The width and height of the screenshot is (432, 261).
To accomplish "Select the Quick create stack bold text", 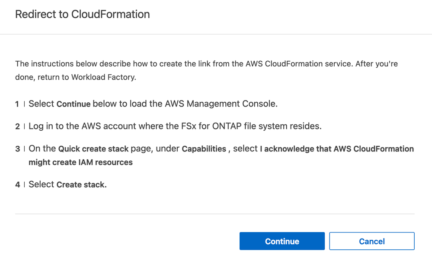I will point(93,149).
